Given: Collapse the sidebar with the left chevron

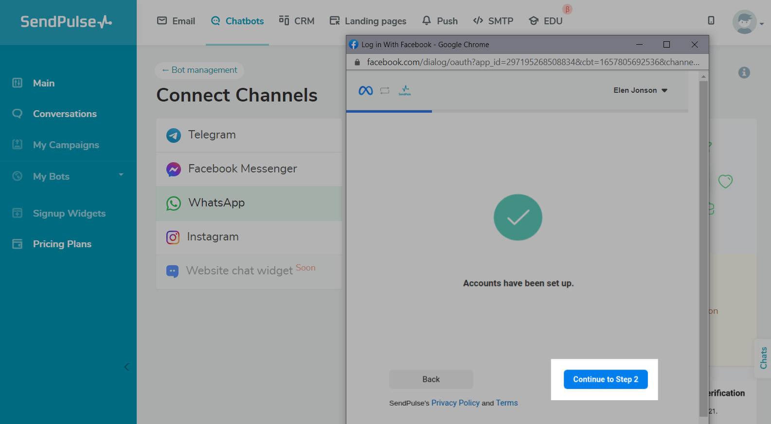Looking at the screenshot, I should [126, 367].
